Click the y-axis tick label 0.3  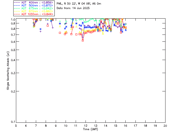coord(12,73)
